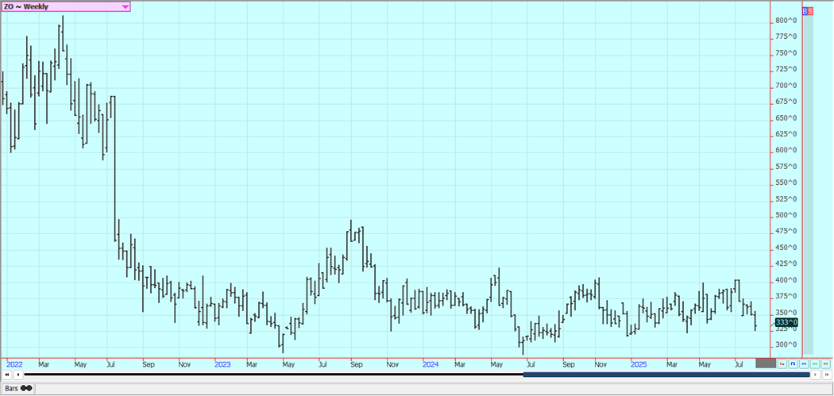The width and height of the screenshot is (834, 396).
Task: Click the 400^0 price axis label
Action: click(786, 279)
